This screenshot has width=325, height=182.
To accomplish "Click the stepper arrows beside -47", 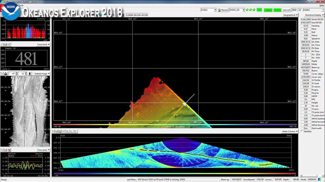I will [17, 74].
